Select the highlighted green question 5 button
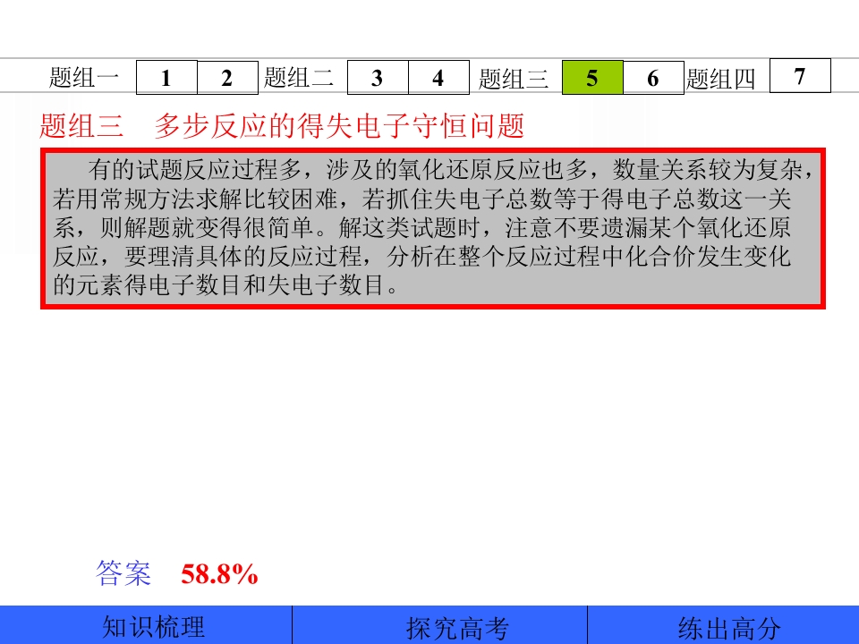The height and width of the screenshot is (644, 859). 591,78
